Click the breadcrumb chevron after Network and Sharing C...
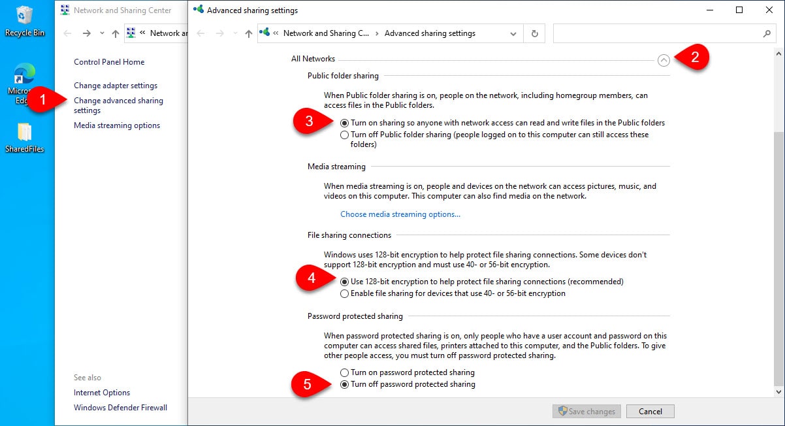Image resolution: width=785 pixels, height=426 pixels. click(377, 33)
